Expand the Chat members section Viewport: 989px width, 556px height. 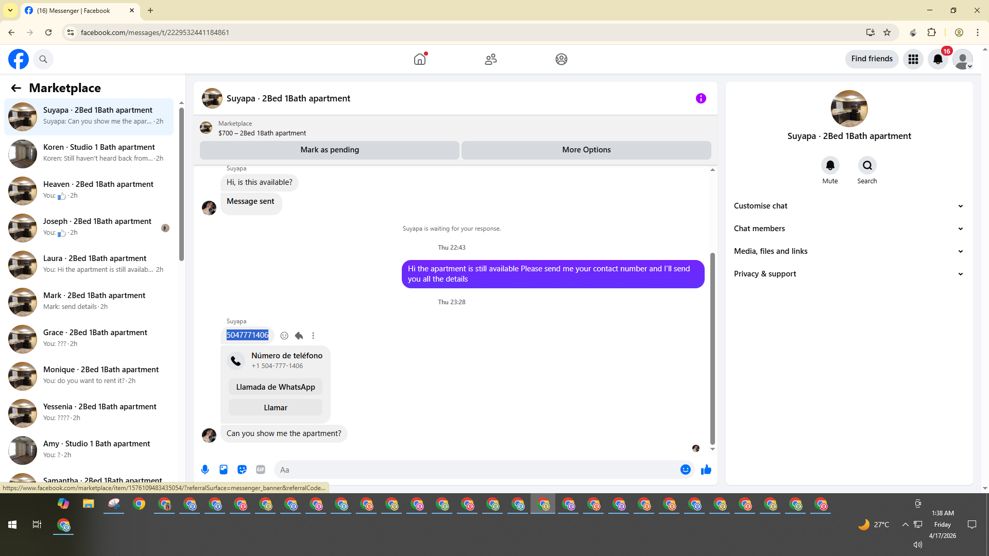tap(849, 229)
